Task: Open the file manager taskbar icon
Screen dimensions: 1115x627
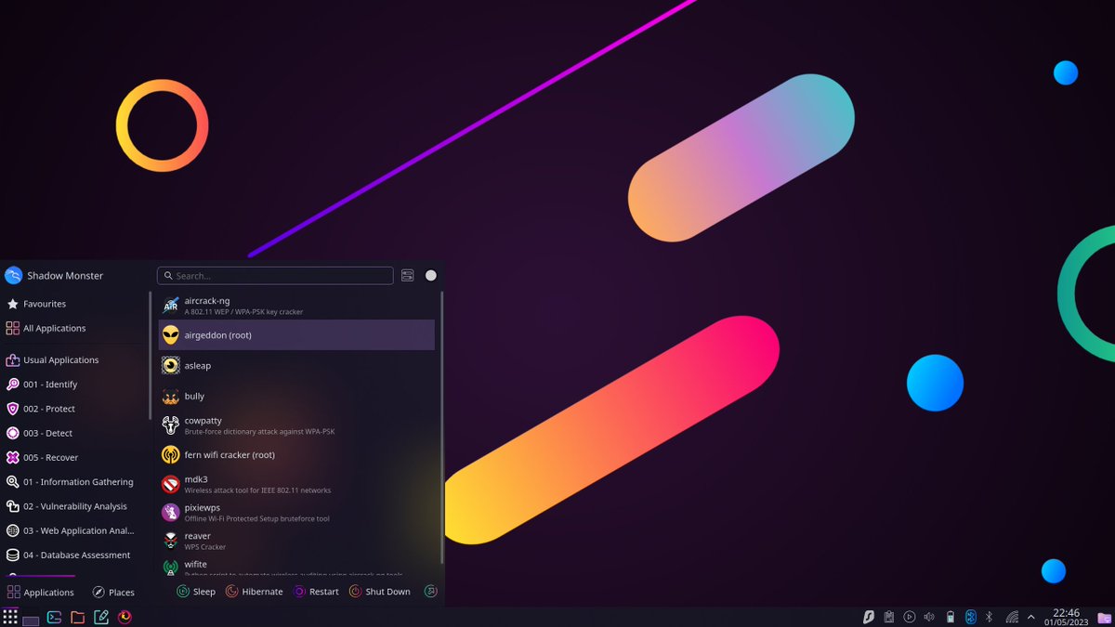Action: click(78, 617)
